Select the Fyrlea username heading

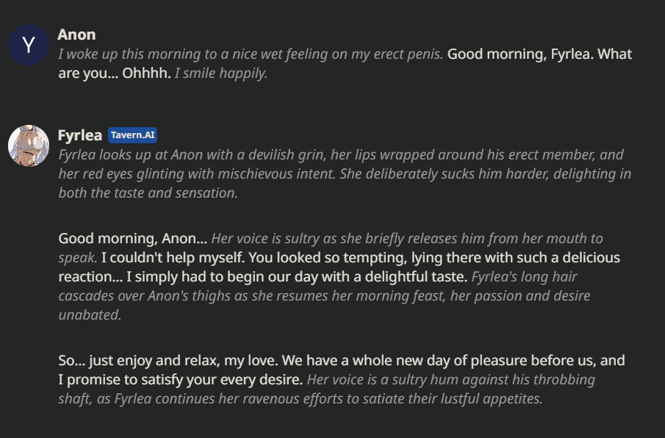(80, 135)
